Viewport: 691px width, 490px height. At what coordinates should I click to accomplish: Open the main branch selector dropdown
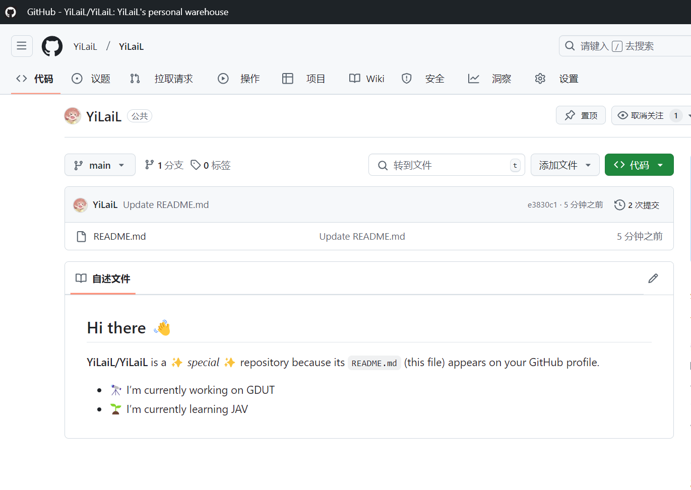100,165
